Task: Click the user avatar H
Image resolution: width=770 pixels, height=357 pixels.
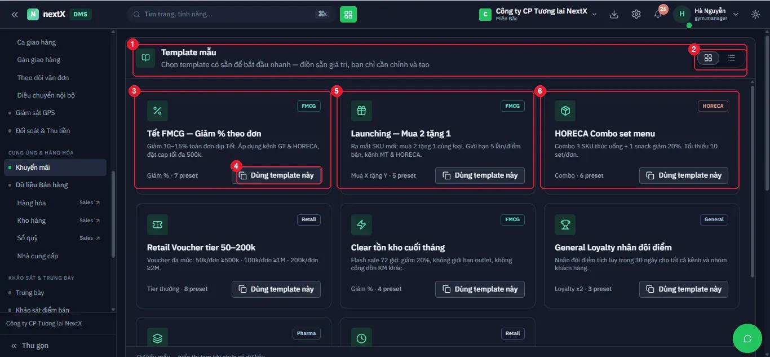Action: 682,14
